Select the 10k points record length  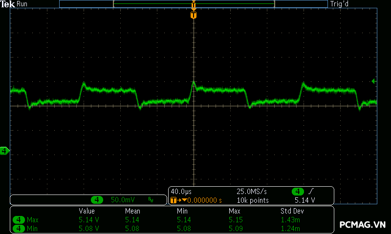coord(252,200)
